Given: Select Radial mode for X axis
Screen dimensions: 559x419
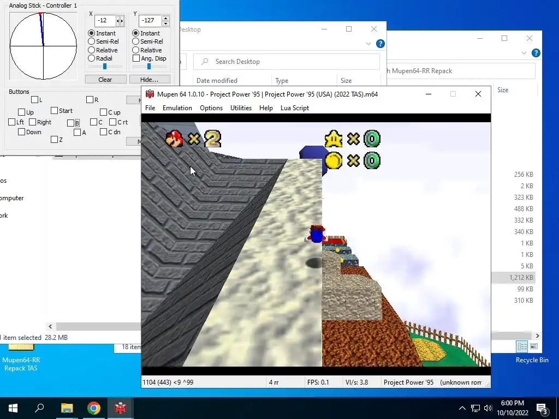Looking at the screenshot, I should pyautogui.click(x=92, y=58).
